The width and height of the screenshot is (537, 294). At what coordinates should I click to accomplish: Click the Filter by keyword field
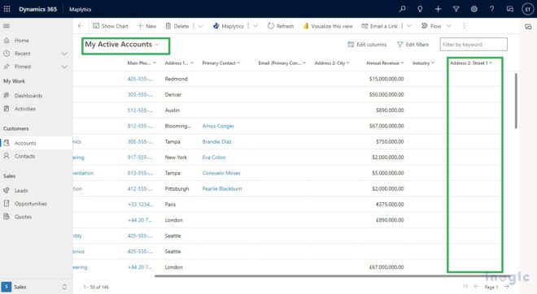point(474,45)
